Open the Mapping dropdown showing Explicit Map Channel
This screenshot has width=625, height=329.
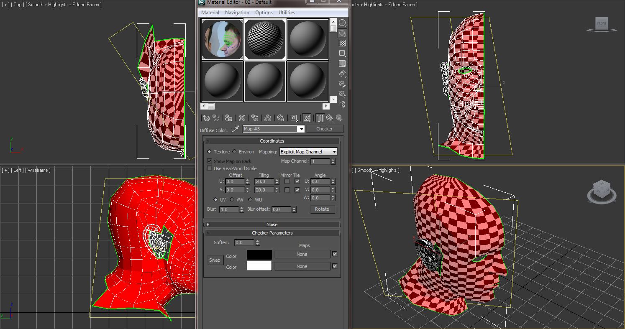[x=308, y=151]
